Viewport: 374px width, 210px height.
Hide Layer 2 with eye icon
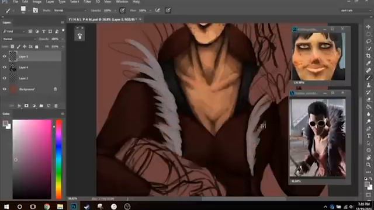tap(5, 78)
